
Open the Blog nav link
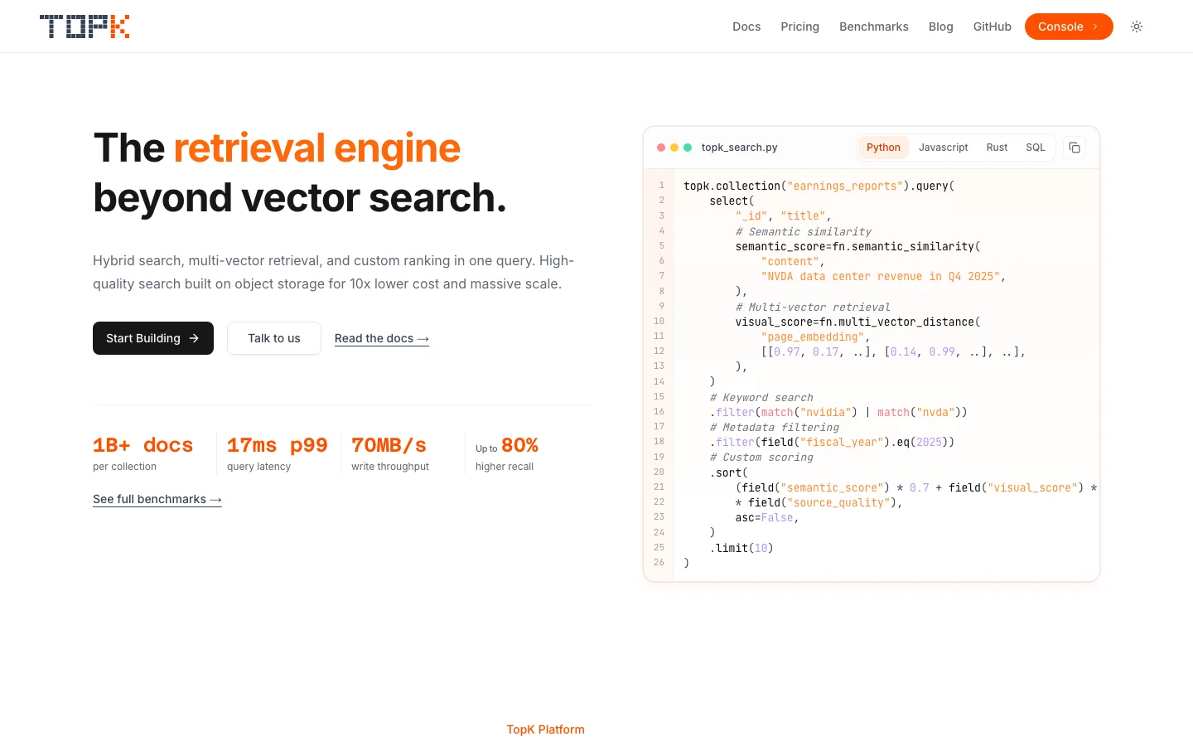click(941, 27)
